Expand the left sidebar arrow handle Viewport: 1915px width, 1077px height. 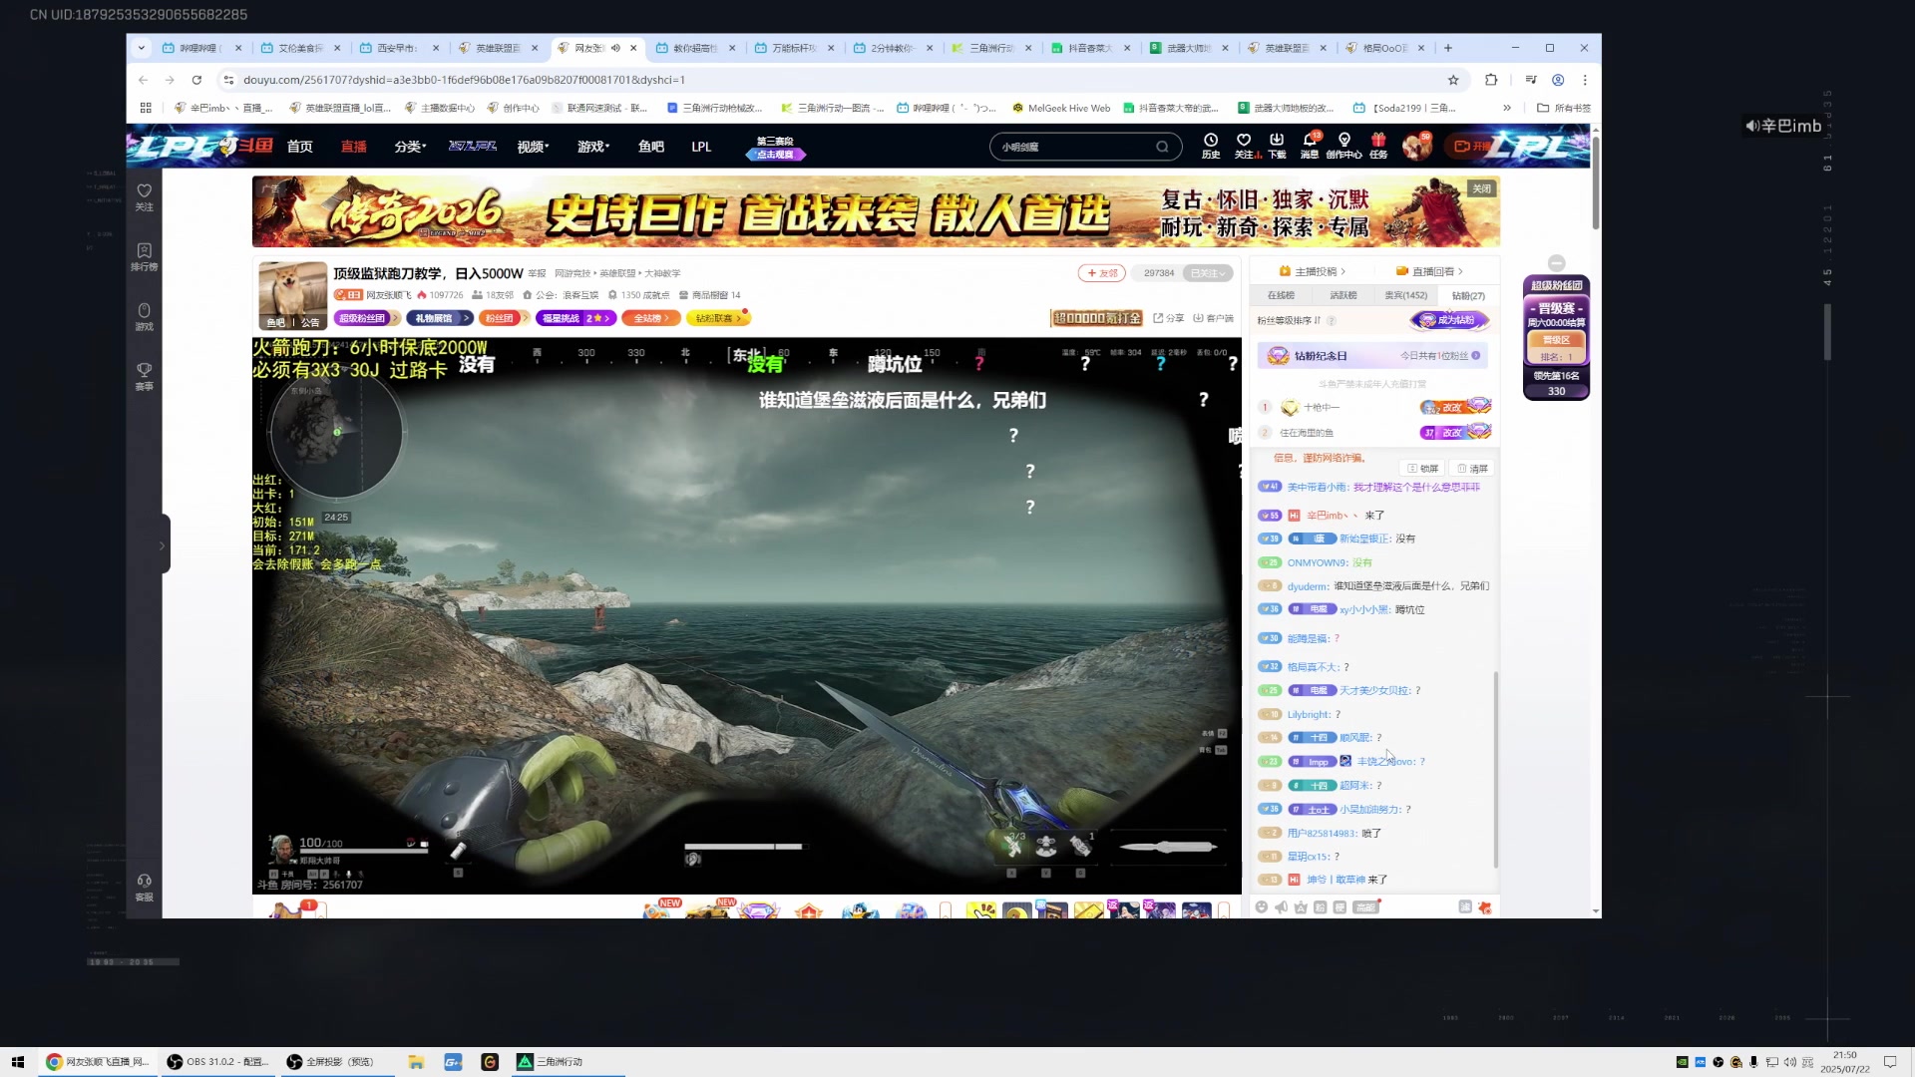point(162,545)
